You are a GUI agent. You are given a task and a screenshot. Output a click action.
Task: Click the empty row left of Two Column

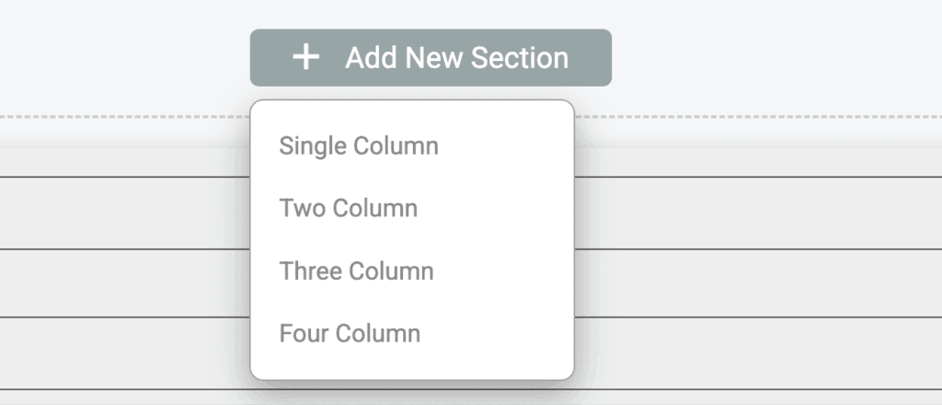124,213
